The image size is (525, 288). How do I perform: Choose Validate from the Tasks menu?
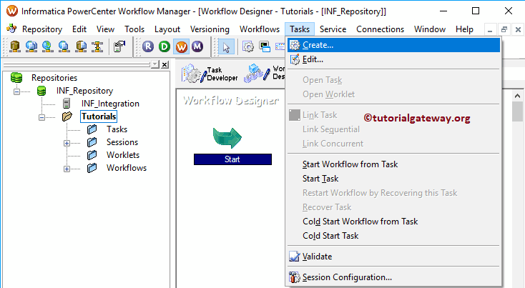tap(393, 257)
